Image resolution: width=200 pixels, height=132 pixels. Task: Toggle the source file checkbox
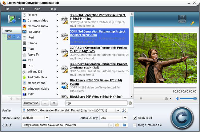[x=9, y=37]
